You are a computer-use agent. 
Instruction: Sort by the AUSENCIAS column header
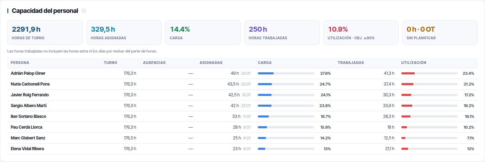(154, 63)
